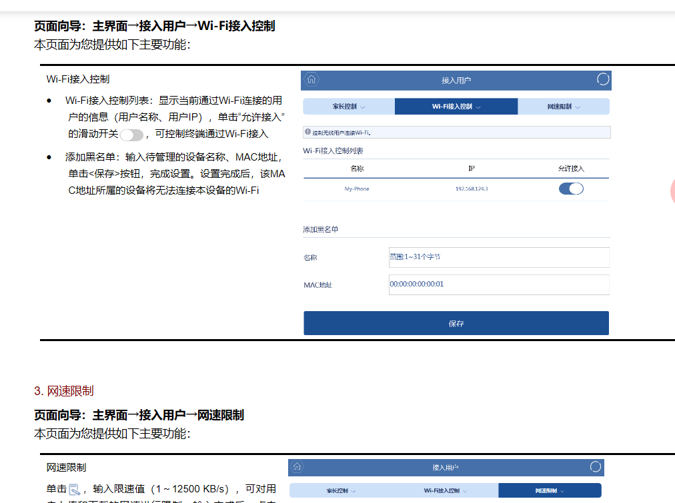The height and width of the screenshot is (503, 675).
Task: Expand chevron next to lower 家长控制
Action: click(x=353, y=491)
